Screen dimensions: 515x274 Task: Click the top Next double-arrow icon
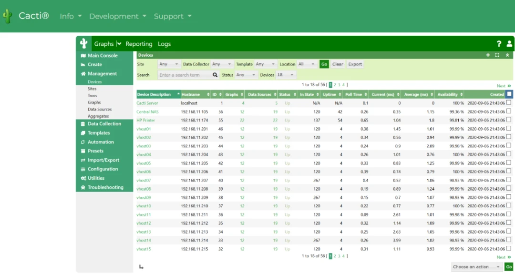(x=509, y=86)
